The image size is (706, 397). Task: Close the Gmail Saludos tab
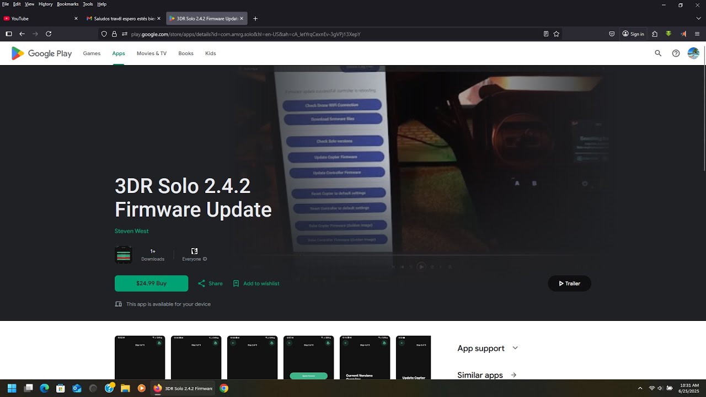159,18
